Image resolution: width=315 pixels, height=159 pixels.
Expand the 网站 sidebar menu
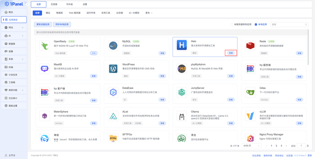point(14,28)
